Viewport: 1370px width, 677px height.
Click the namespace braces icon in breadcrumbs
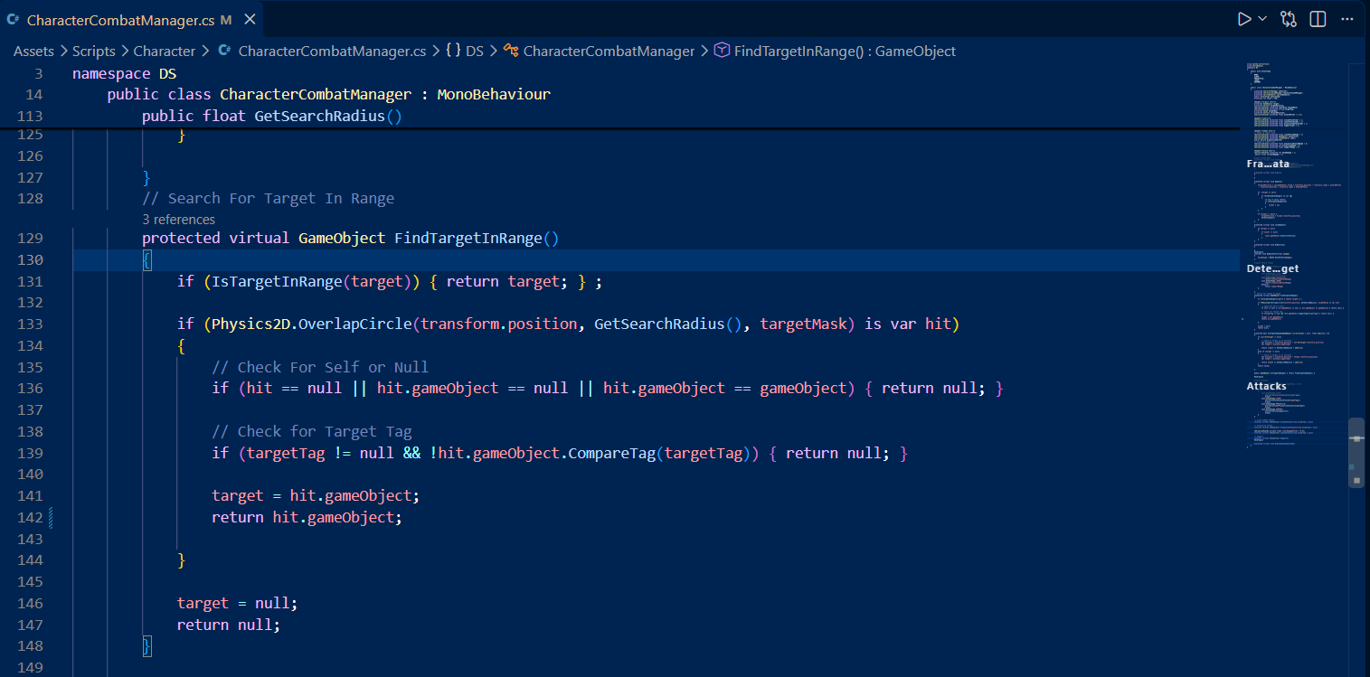click(x=453, y=52)
